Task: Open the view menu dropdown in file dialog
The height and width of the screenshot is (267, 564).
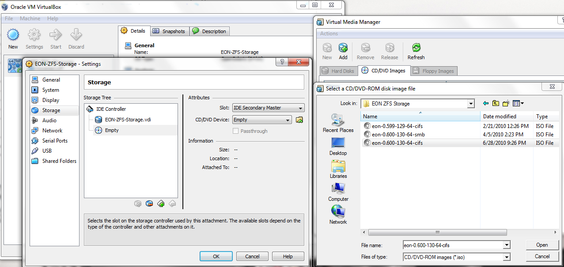Action: coord(518,103)
